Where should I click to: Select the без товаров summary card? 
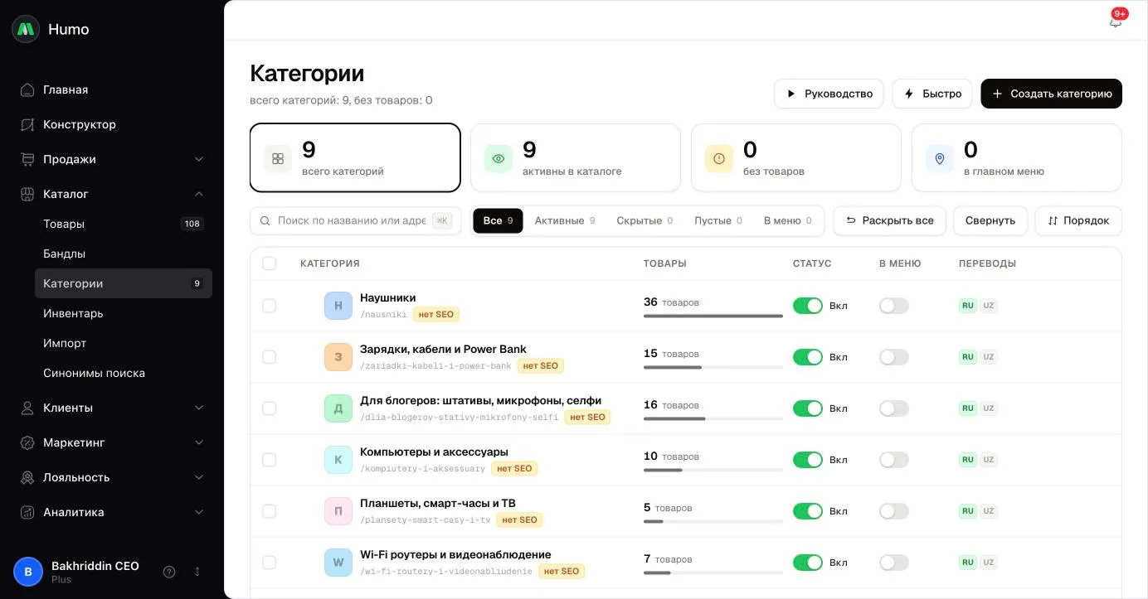coord(796,158)
